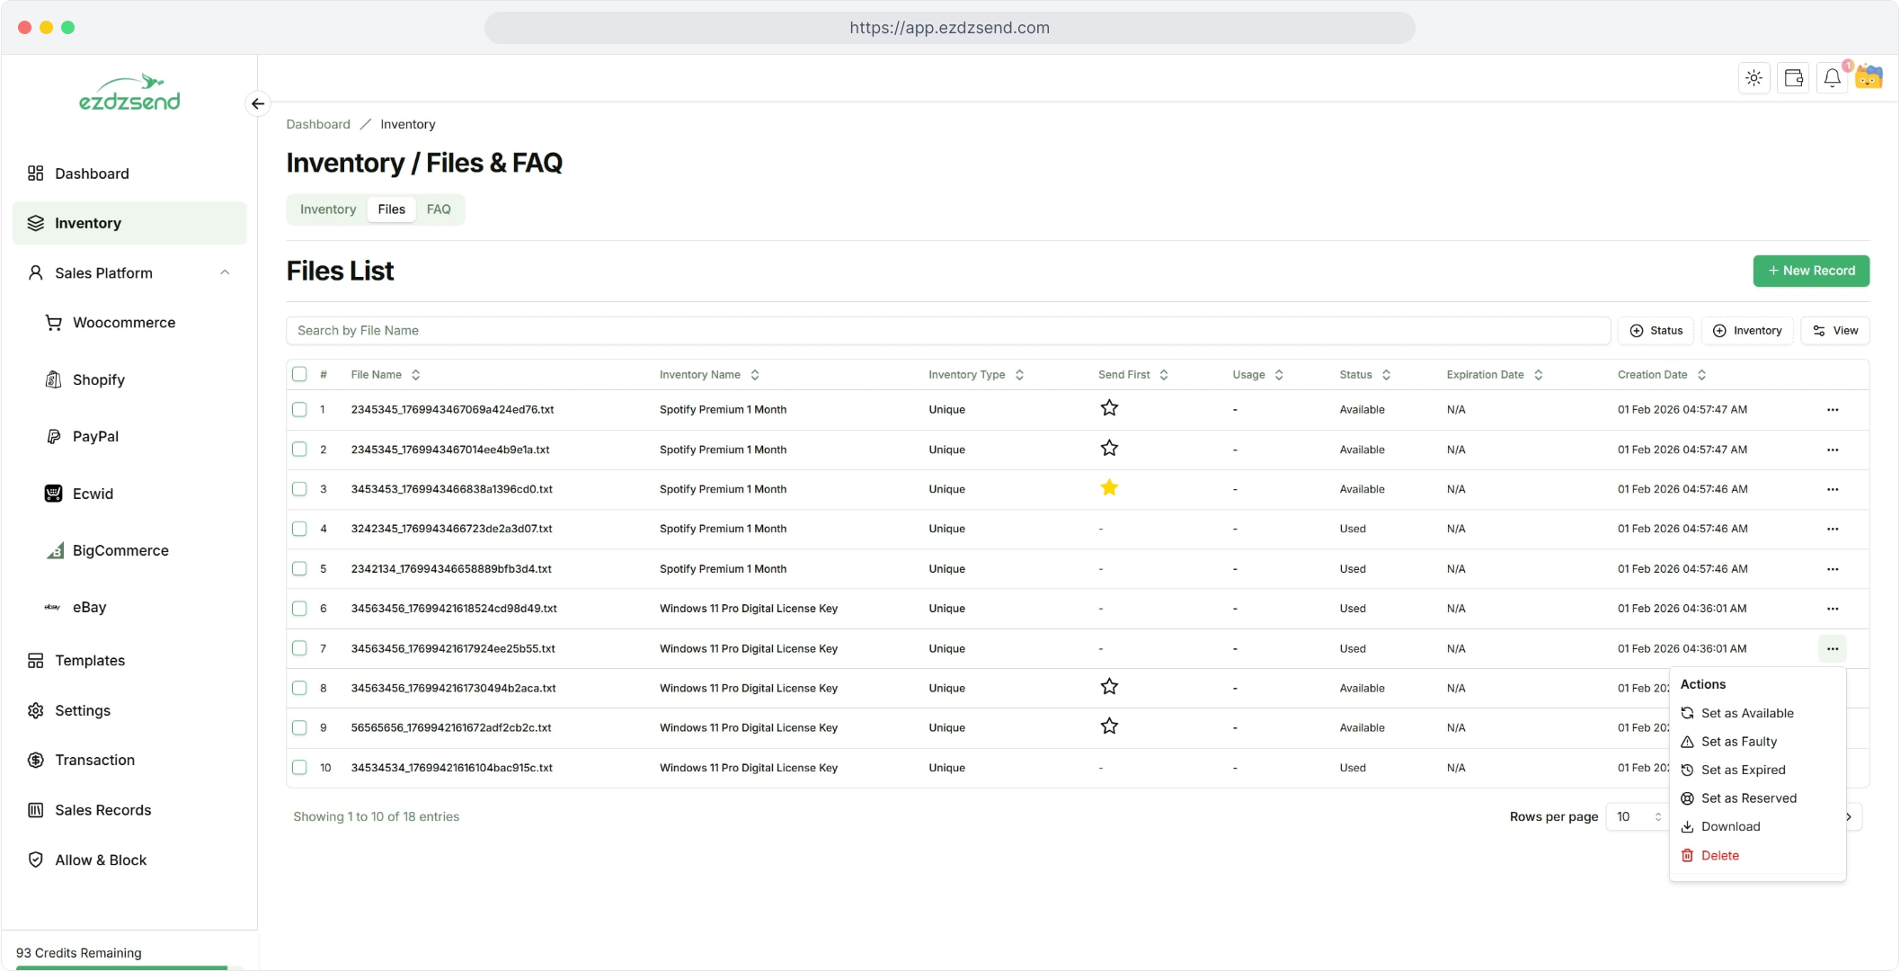
Task: Click the Send First star for row 1
Action: coord(1109,408)
